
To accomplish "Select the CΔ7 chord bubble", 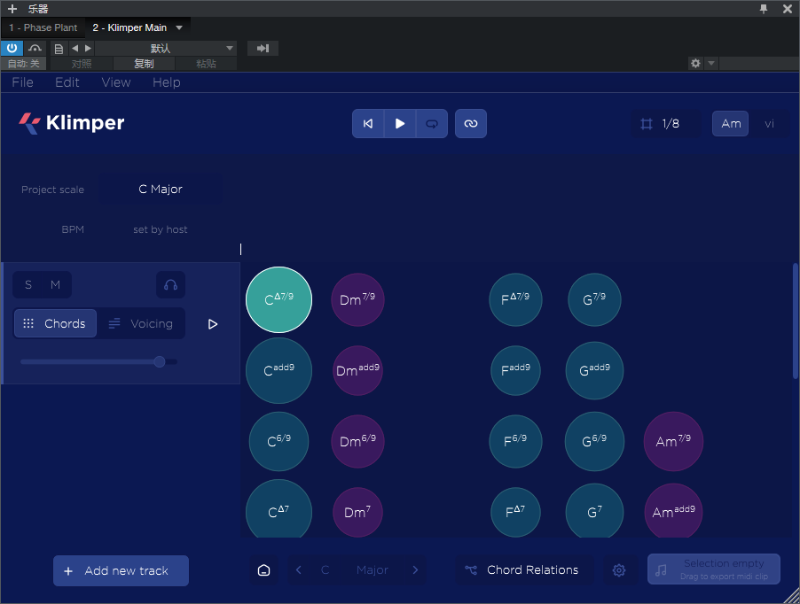I will (278, 510).
